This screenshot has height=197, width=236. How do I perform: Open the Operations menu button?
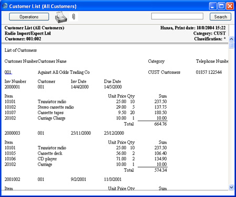click(29, 17)
